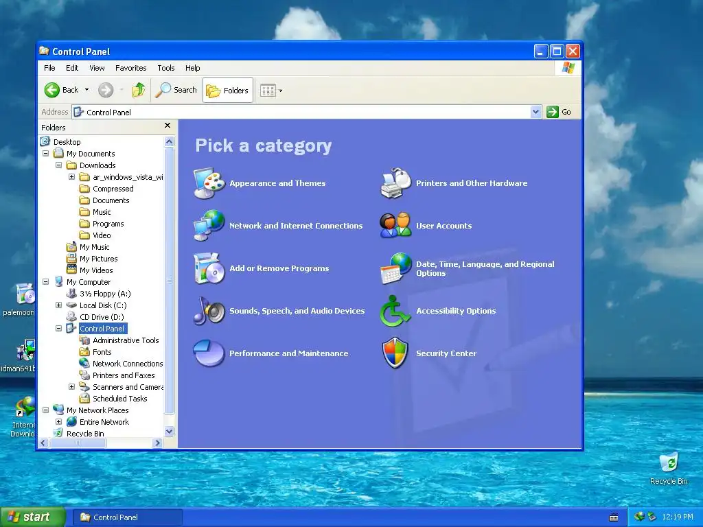
Task: Open the File menu
Action: (x=49, y=68)
